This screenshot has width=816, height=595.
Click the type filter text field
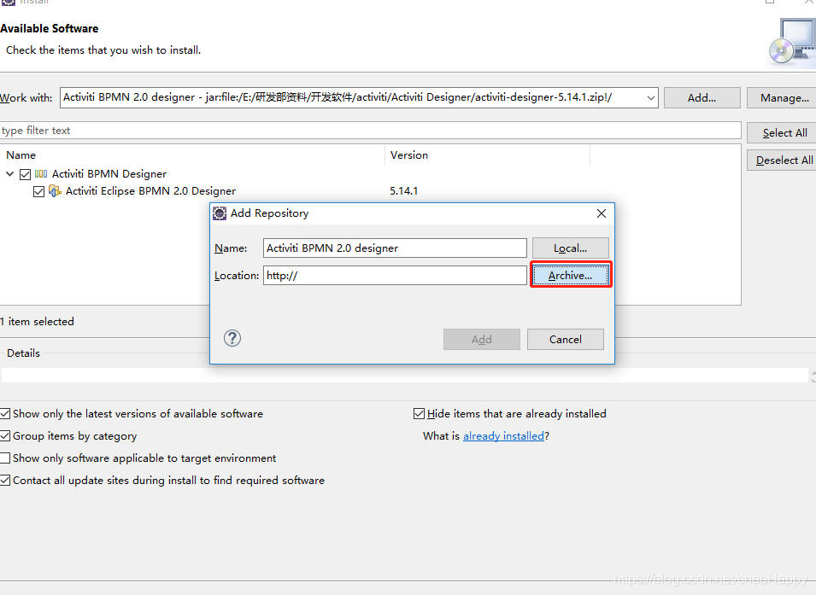coord(370,131)
